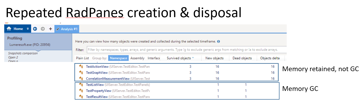The height and width of the screenshot is (107, 359).
Task: Click the info icon after timeframe description
Action: pyautogui.click(x=219, y=41)
